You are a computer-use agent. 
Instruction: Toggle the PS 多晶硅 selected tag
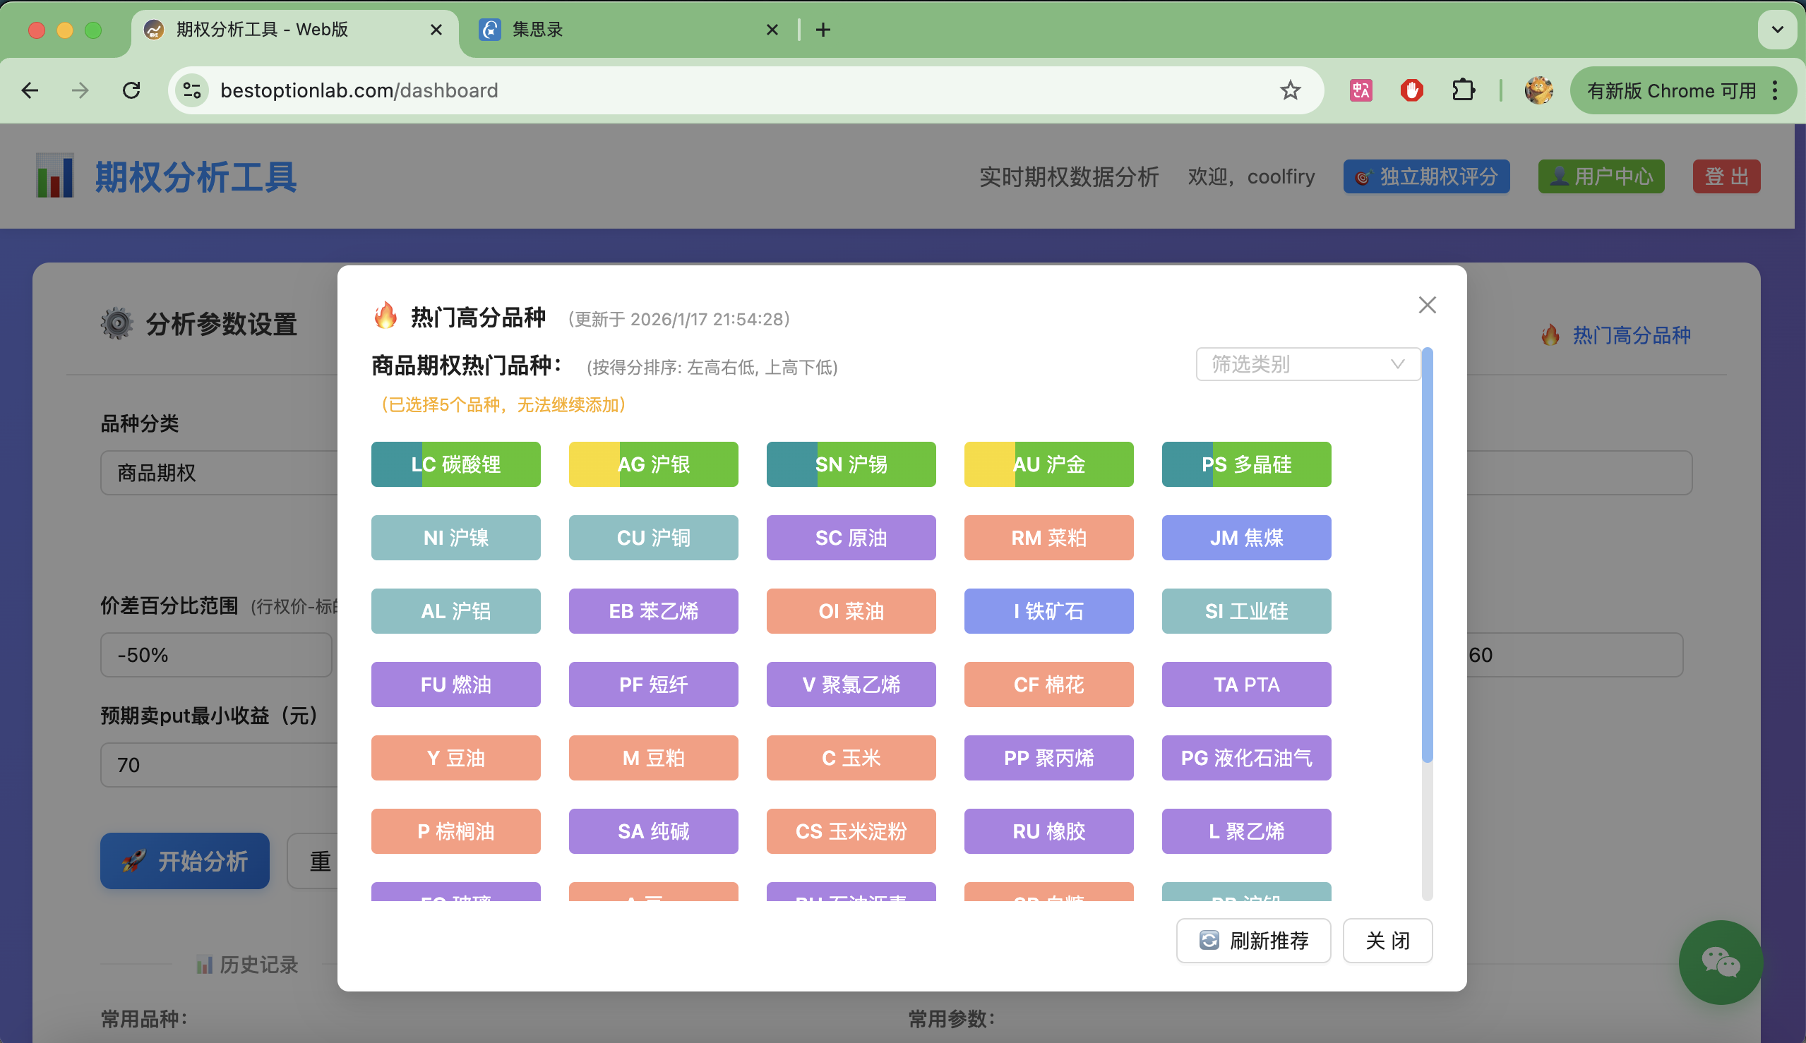click(x=1245, y=464)
